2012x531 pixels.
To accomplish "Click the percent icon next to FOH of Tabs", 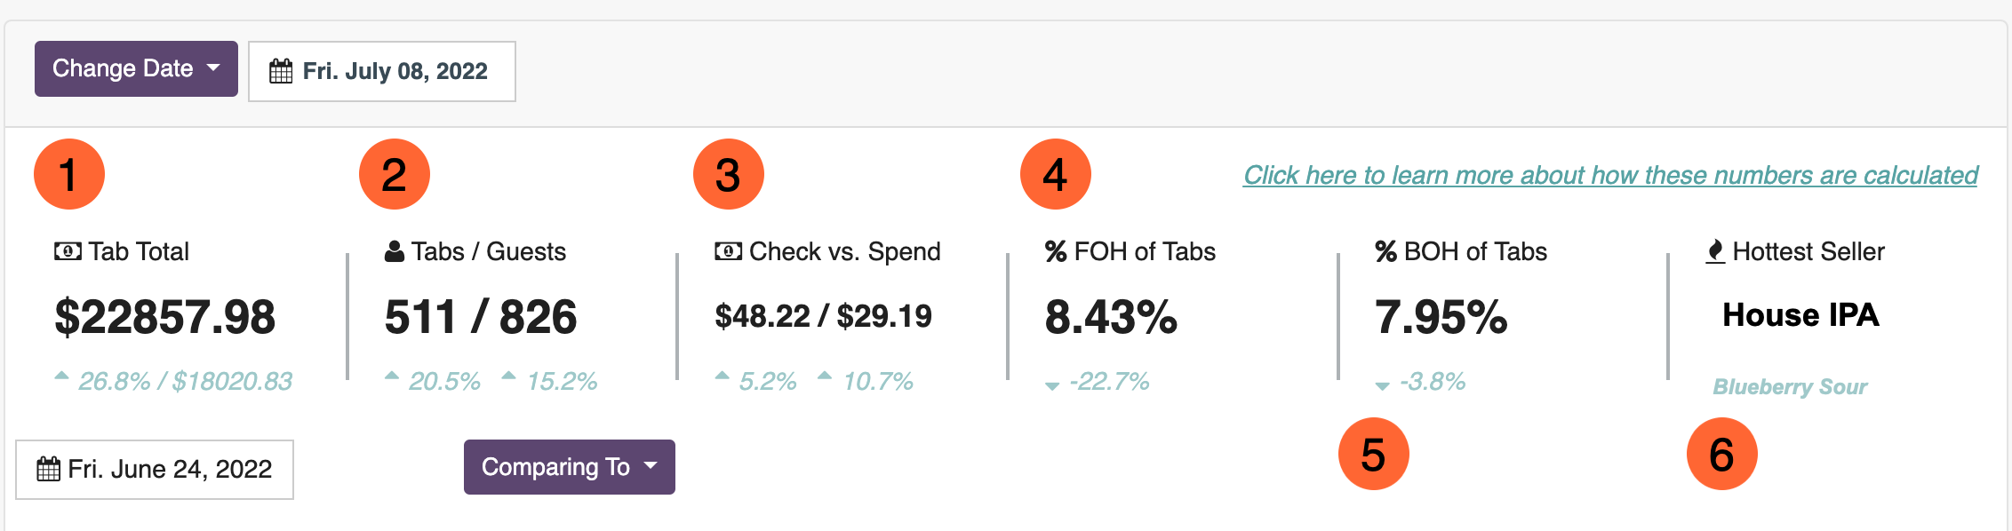I will pos(1056,251).
